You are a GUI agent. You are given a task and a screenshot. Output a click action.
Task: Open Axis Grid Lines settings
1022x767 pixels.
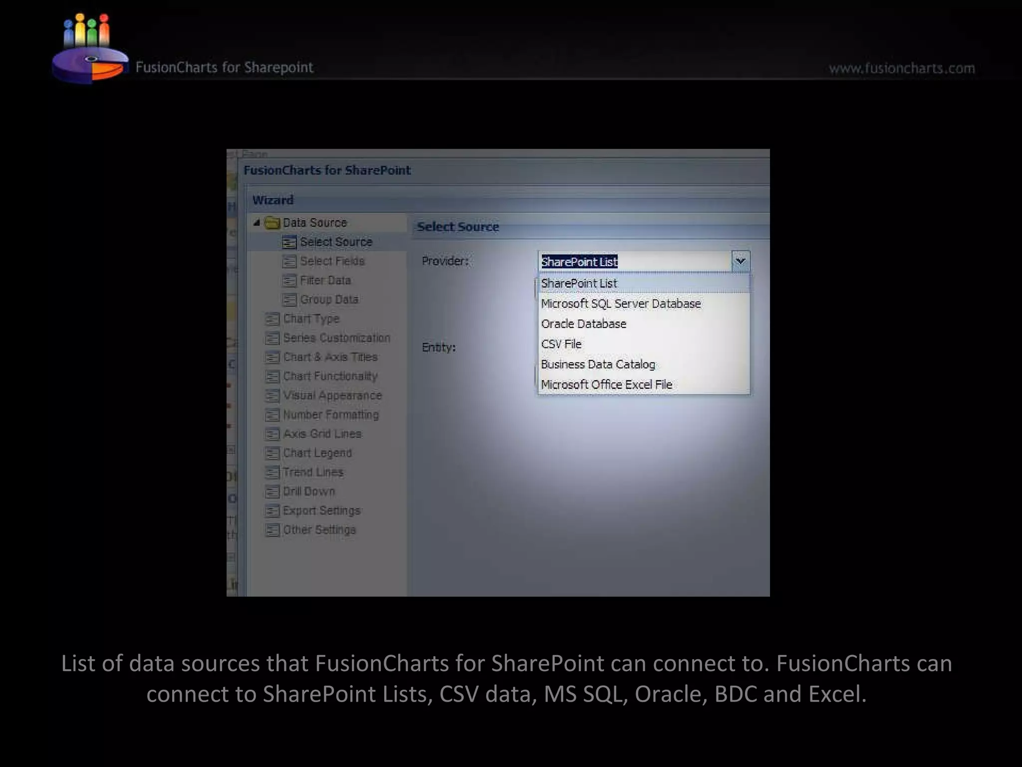click(322, 433)
